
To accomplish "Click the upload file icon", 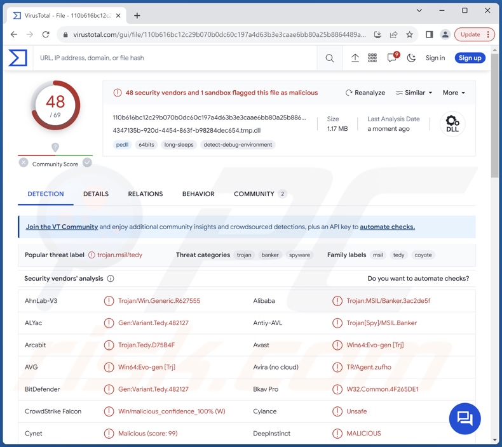I will tap(355, 58).
